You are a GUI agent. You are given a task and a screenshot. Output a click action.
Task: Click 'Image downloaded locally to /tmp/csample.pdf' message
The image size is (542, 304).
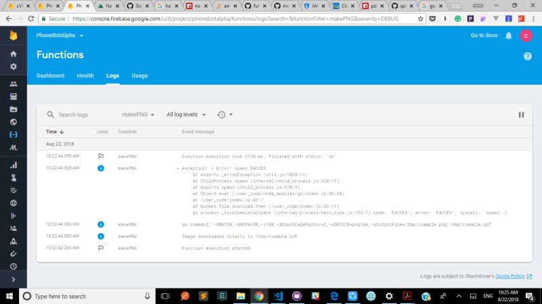tap(240, 236)
